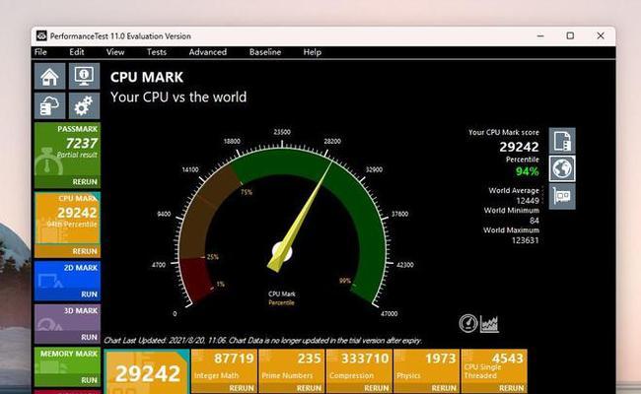Viewport: 641px width, 394px height.
Task: Open the System Information monitor icon
Action: pos(84,76)
